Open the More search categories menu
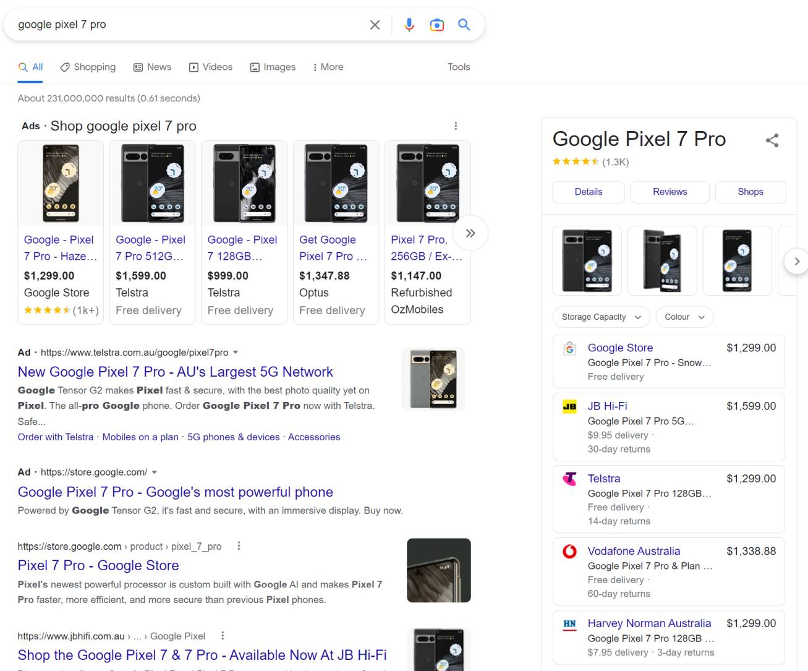This screenshot has height=671, width=808. [328, 67]
